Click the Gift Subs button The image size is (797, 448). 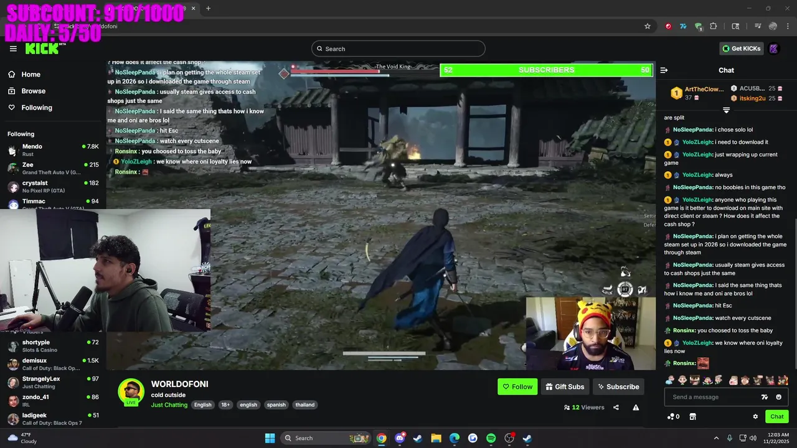tap(565, 386)
